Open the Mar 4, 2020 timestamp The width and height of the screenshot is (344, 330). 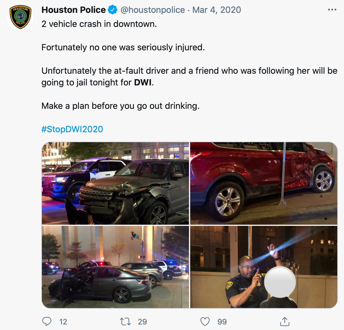(217, 10)
